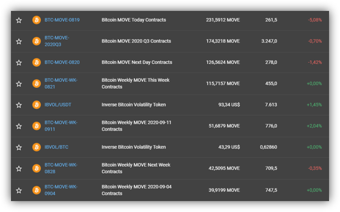Click 'Bitcoin MOVE Today Contracts' description
Image resolution: width=340 pixels, height=212 pixels.
click(x=134, y=20)
